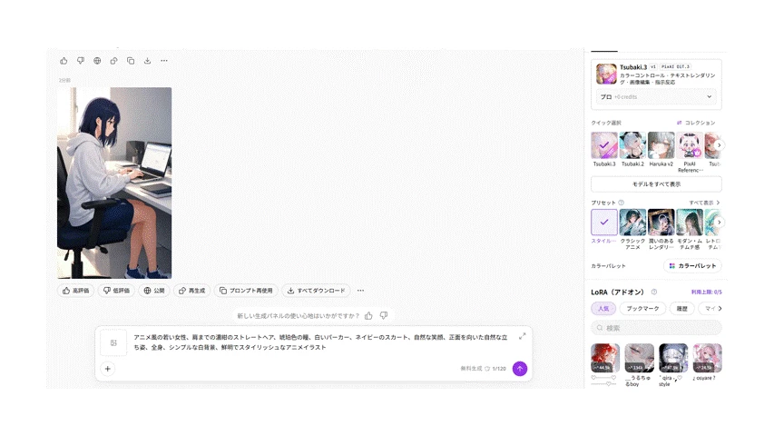Image resolution: width=774 pixels, height=436 pixels.
Task: Show more quick select models arrow
Action: (720, 145)
